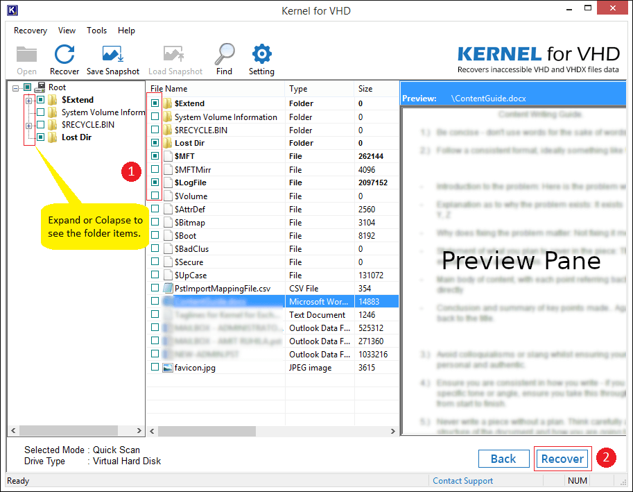This screenshot has width=633, height=492.
Task: Click the PstImportMappingFile.csv file icon
Action: click(168, 289)
